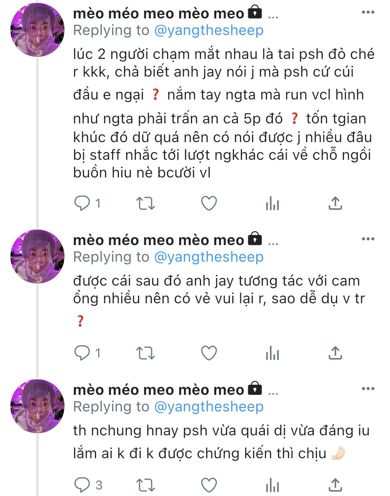This screenshot has width=390, height=496.
Task: Open profile avatar of the second tweet
Action: (x=37, y=256)
